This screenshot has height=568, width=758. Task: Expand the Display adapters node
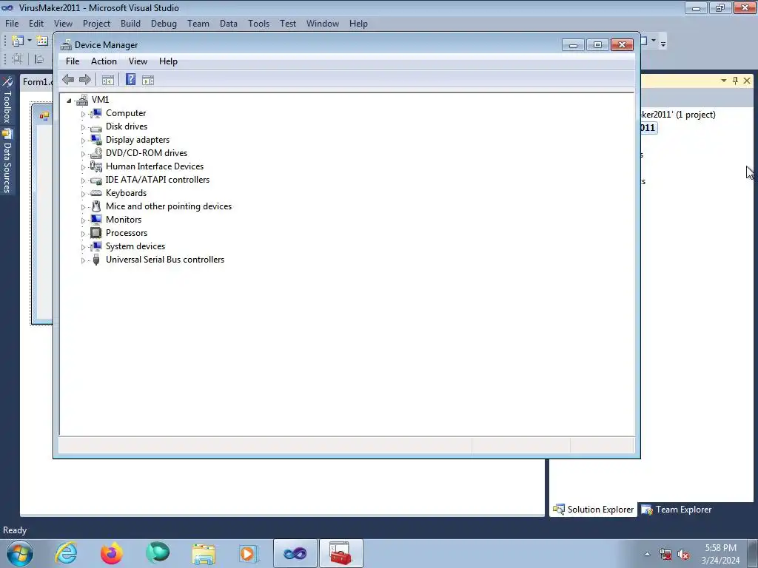[83, 141]
